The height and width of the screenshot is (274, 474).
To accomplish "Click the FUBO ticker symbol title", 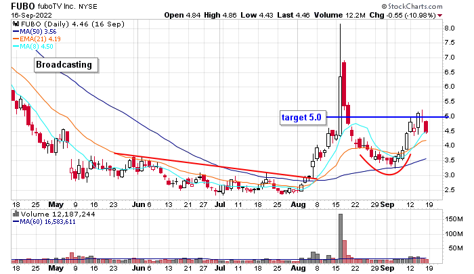I will click(x=23, y=6).
